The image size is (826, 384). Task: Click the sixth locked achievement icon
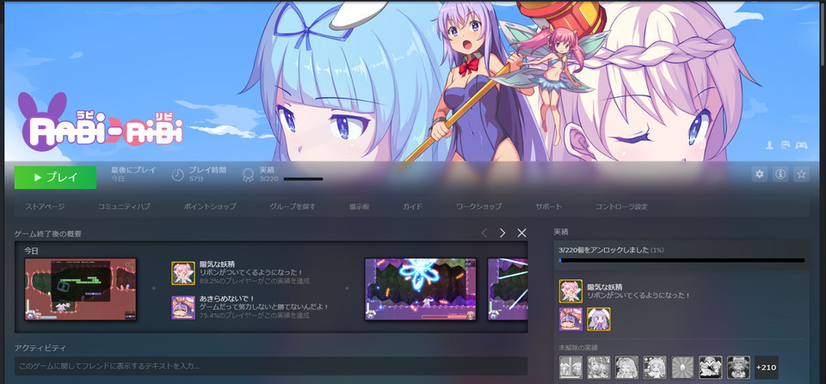(x=710, y=368)
